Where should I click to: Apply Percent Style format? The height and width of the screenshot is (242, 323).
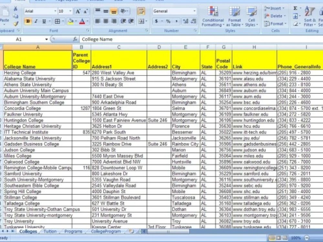click(168, 21)
